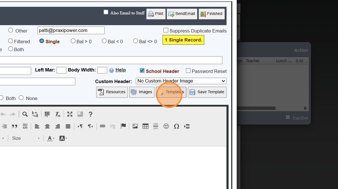This screenshot has width=338, height=189.
Task: Click the Teacher column header in background
Action: (x=259, y=61)
